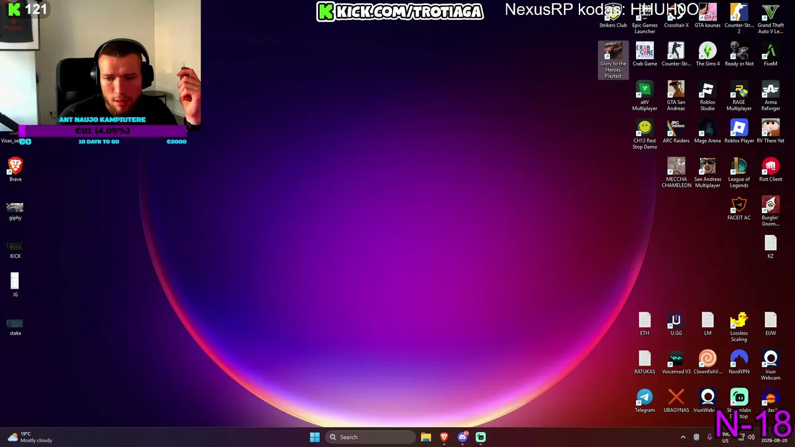
Task: Select the RV There Yet icon
Action: click(771, 132)
